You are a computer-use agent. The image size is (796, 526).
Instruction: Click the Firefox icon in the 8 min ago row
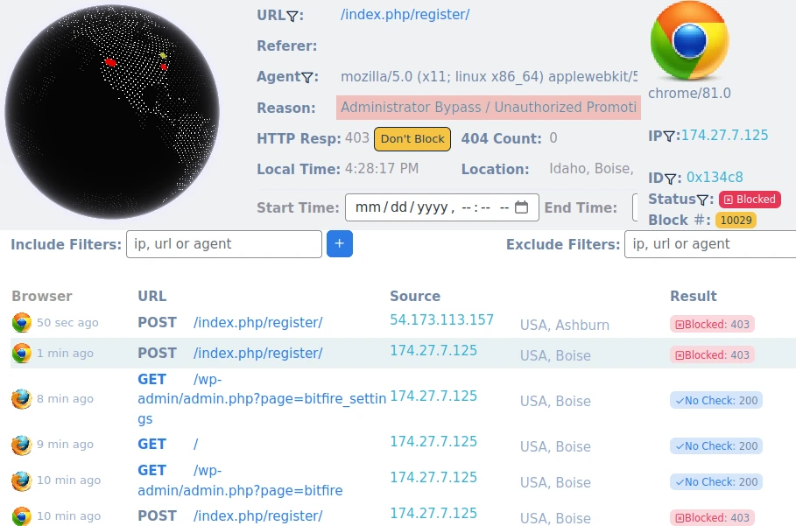(21, 399)
